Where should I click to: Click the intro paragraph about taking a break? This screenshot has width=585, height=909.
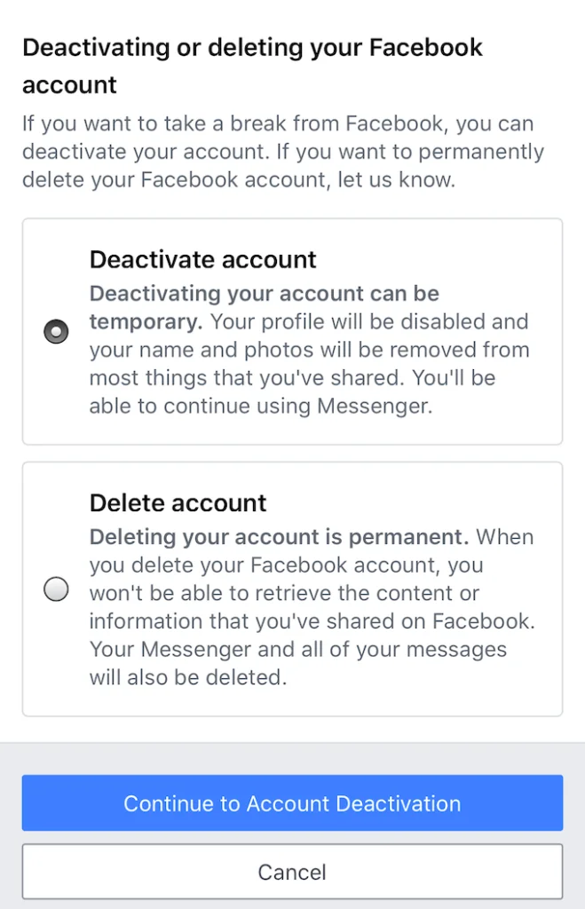pos(283,151)
